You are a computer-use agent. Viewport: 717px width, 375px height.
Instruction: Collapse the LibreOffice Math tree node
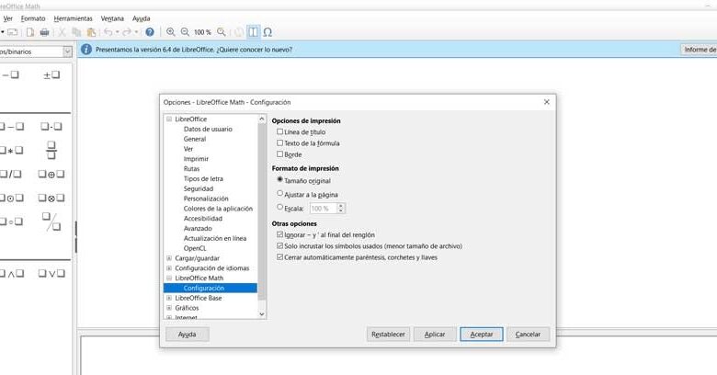tap(169, 278)
